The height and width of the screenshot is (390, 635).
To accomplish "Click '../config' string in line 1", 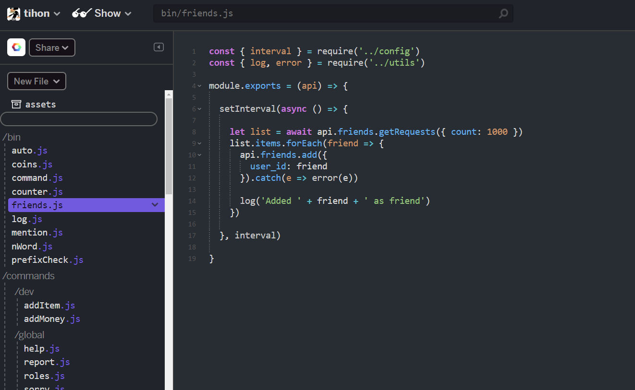I will click(x=387, y=51).
